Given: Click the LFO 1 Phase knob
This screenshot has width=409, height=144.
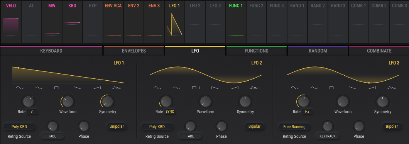Looking at the screenshot, I should click(84, 127).
